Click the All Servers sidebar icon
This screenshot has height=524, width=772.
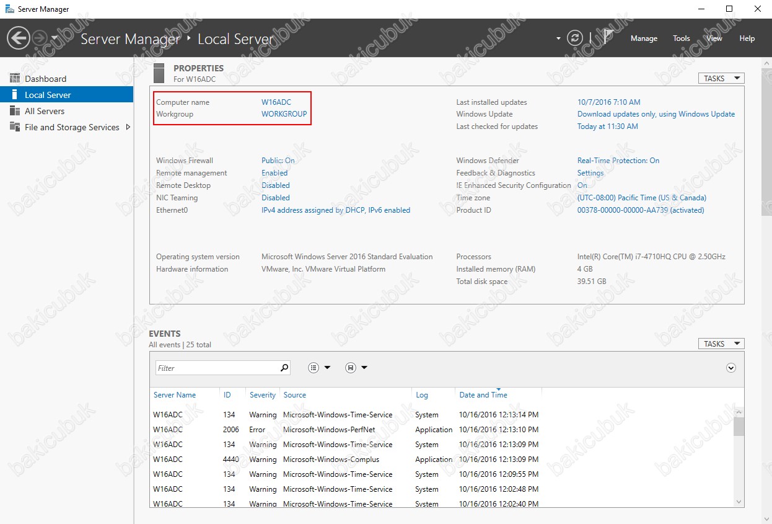[15, 111]
